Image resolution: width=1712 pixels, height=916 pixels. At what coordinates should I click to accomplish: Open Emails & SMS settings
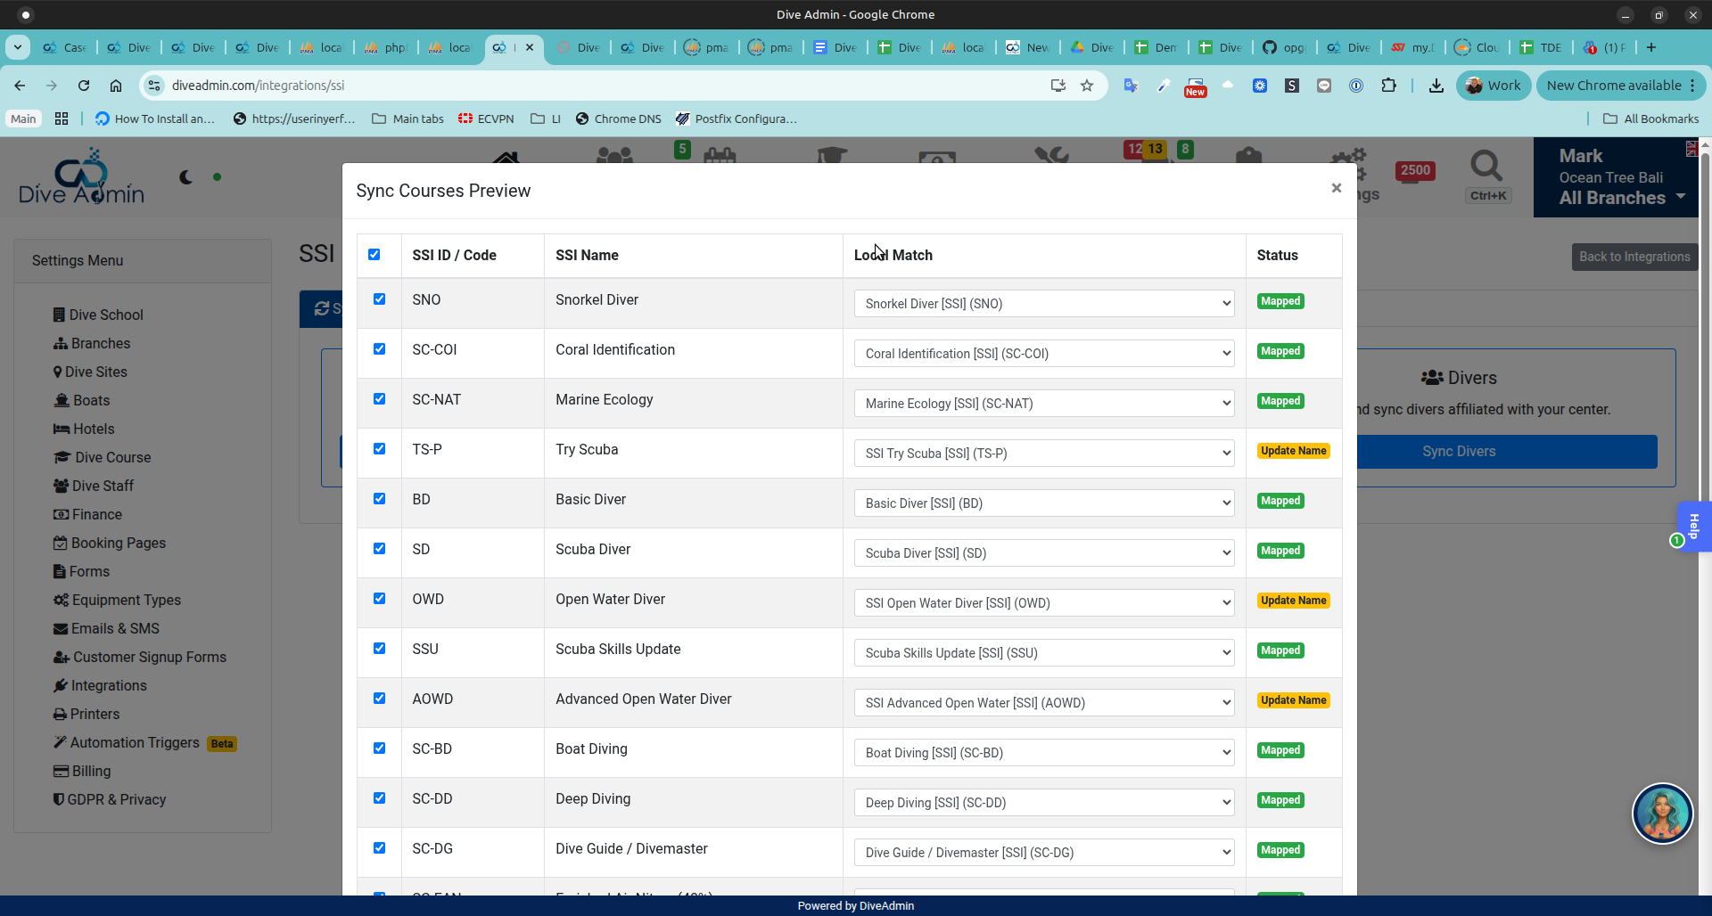106,628
